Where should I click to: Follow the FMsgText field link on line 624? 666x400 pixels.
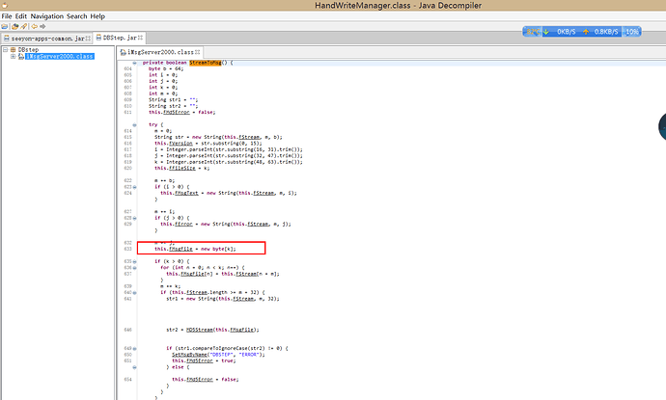click(186, 193)
